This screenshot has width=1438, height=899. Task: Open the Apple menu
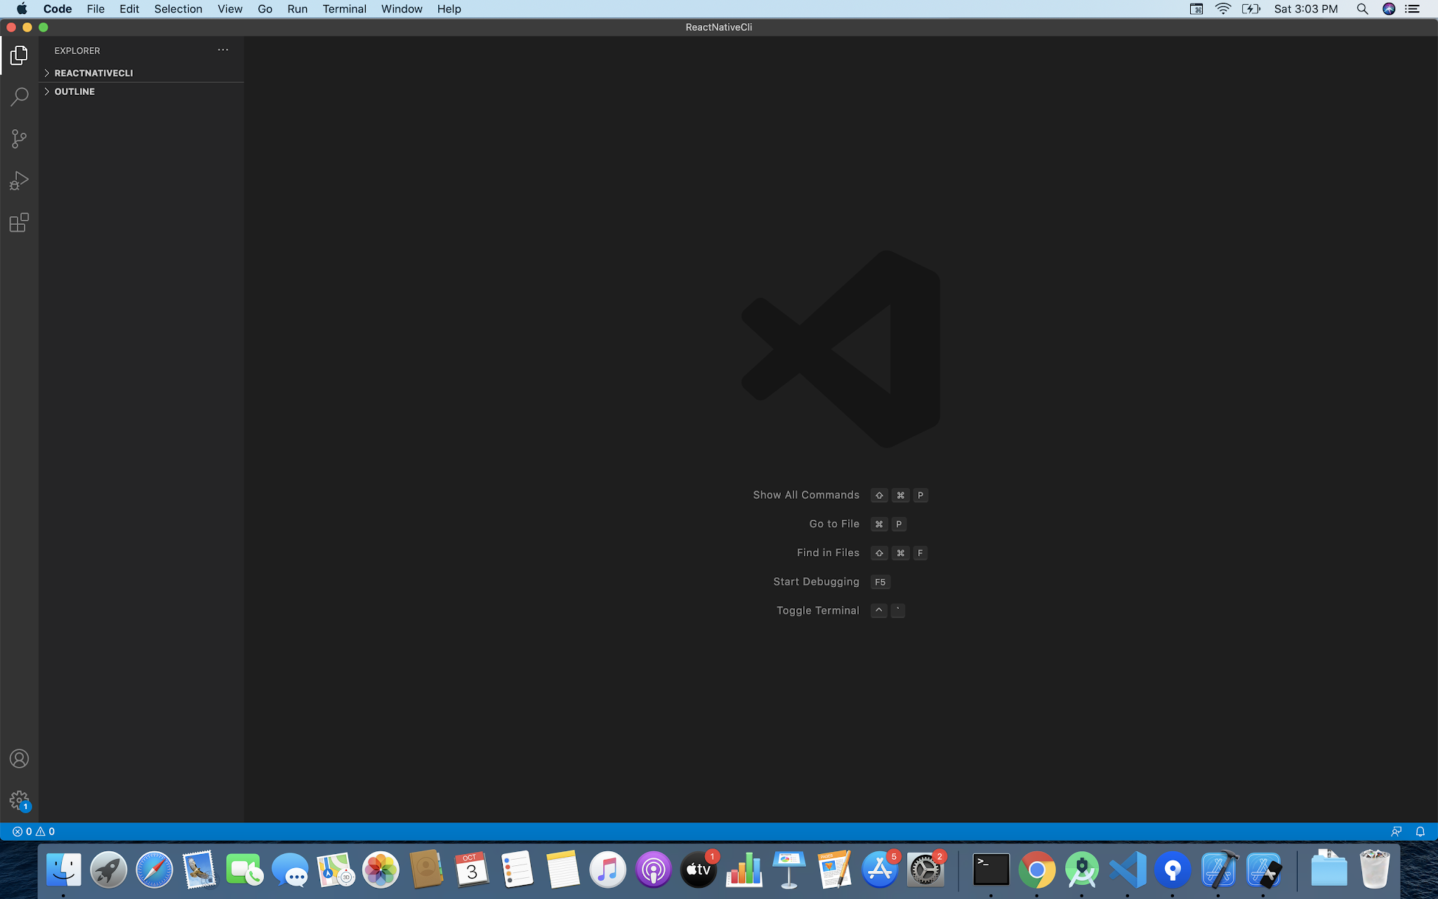[x=22, y=9]
